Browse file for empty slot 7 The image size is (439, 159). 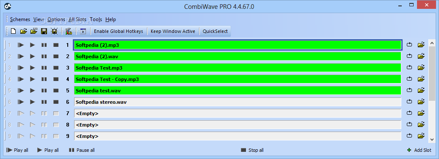click(x=421, y=113)
